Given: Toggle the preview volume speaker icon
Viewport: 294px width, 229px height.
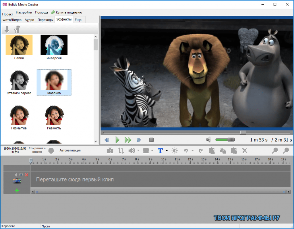Looking at the screenshot, I should pyautogui.click(x=209, y=140).
